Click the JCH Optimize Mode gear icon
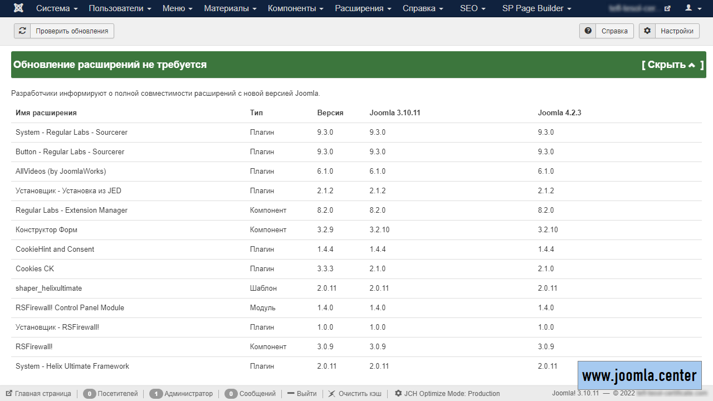The height and width of the screenshot is (401, 713). click(398, 393)
